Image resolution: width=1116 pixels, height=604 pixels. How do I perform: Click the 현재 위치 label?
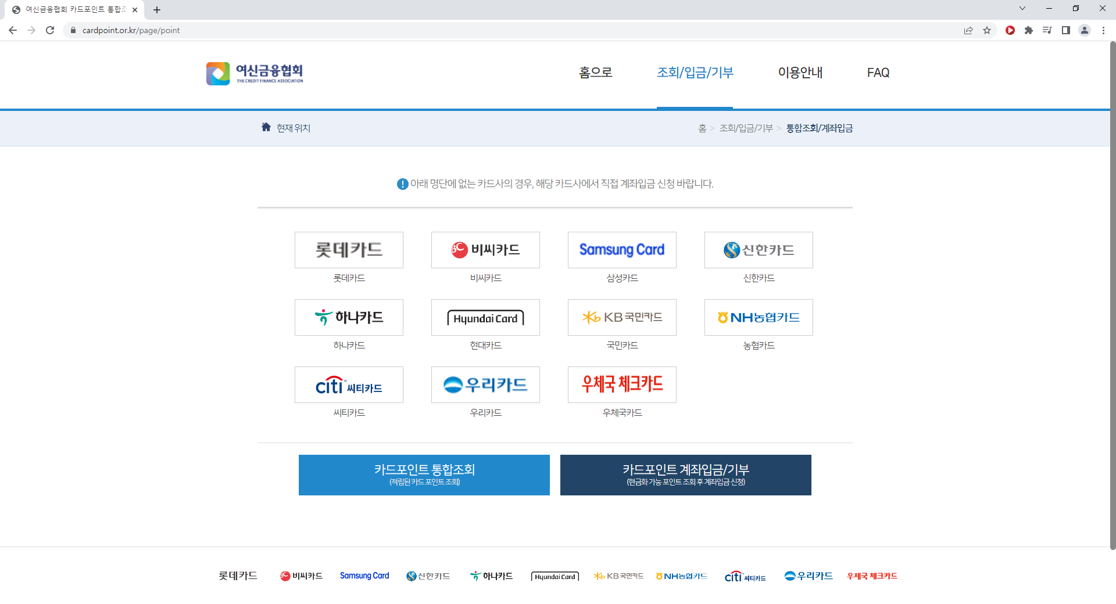294,128
